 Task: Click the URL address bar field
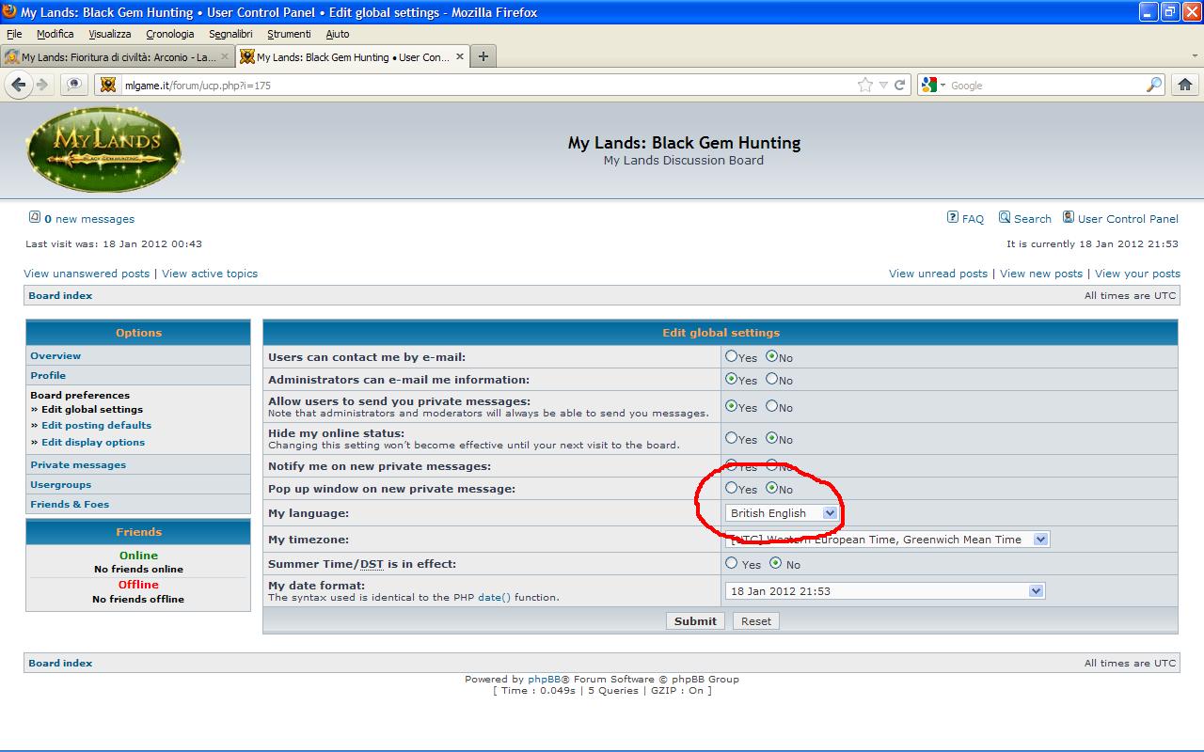point(470,85)
